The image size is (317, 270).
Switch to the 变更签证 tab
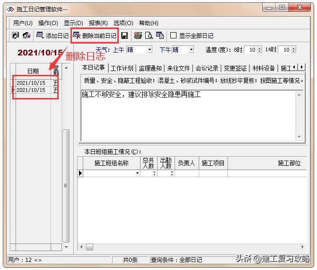[235, 68]
